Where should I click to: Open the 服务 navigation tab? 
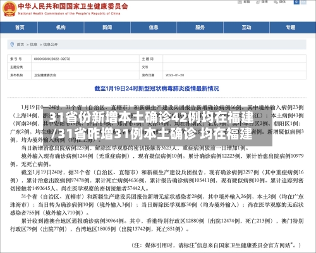tap(200, 28)
